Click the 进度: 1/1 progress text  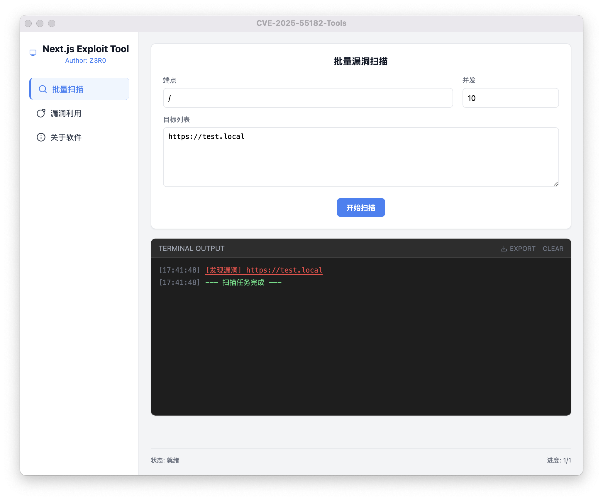[x=559, y=460]
